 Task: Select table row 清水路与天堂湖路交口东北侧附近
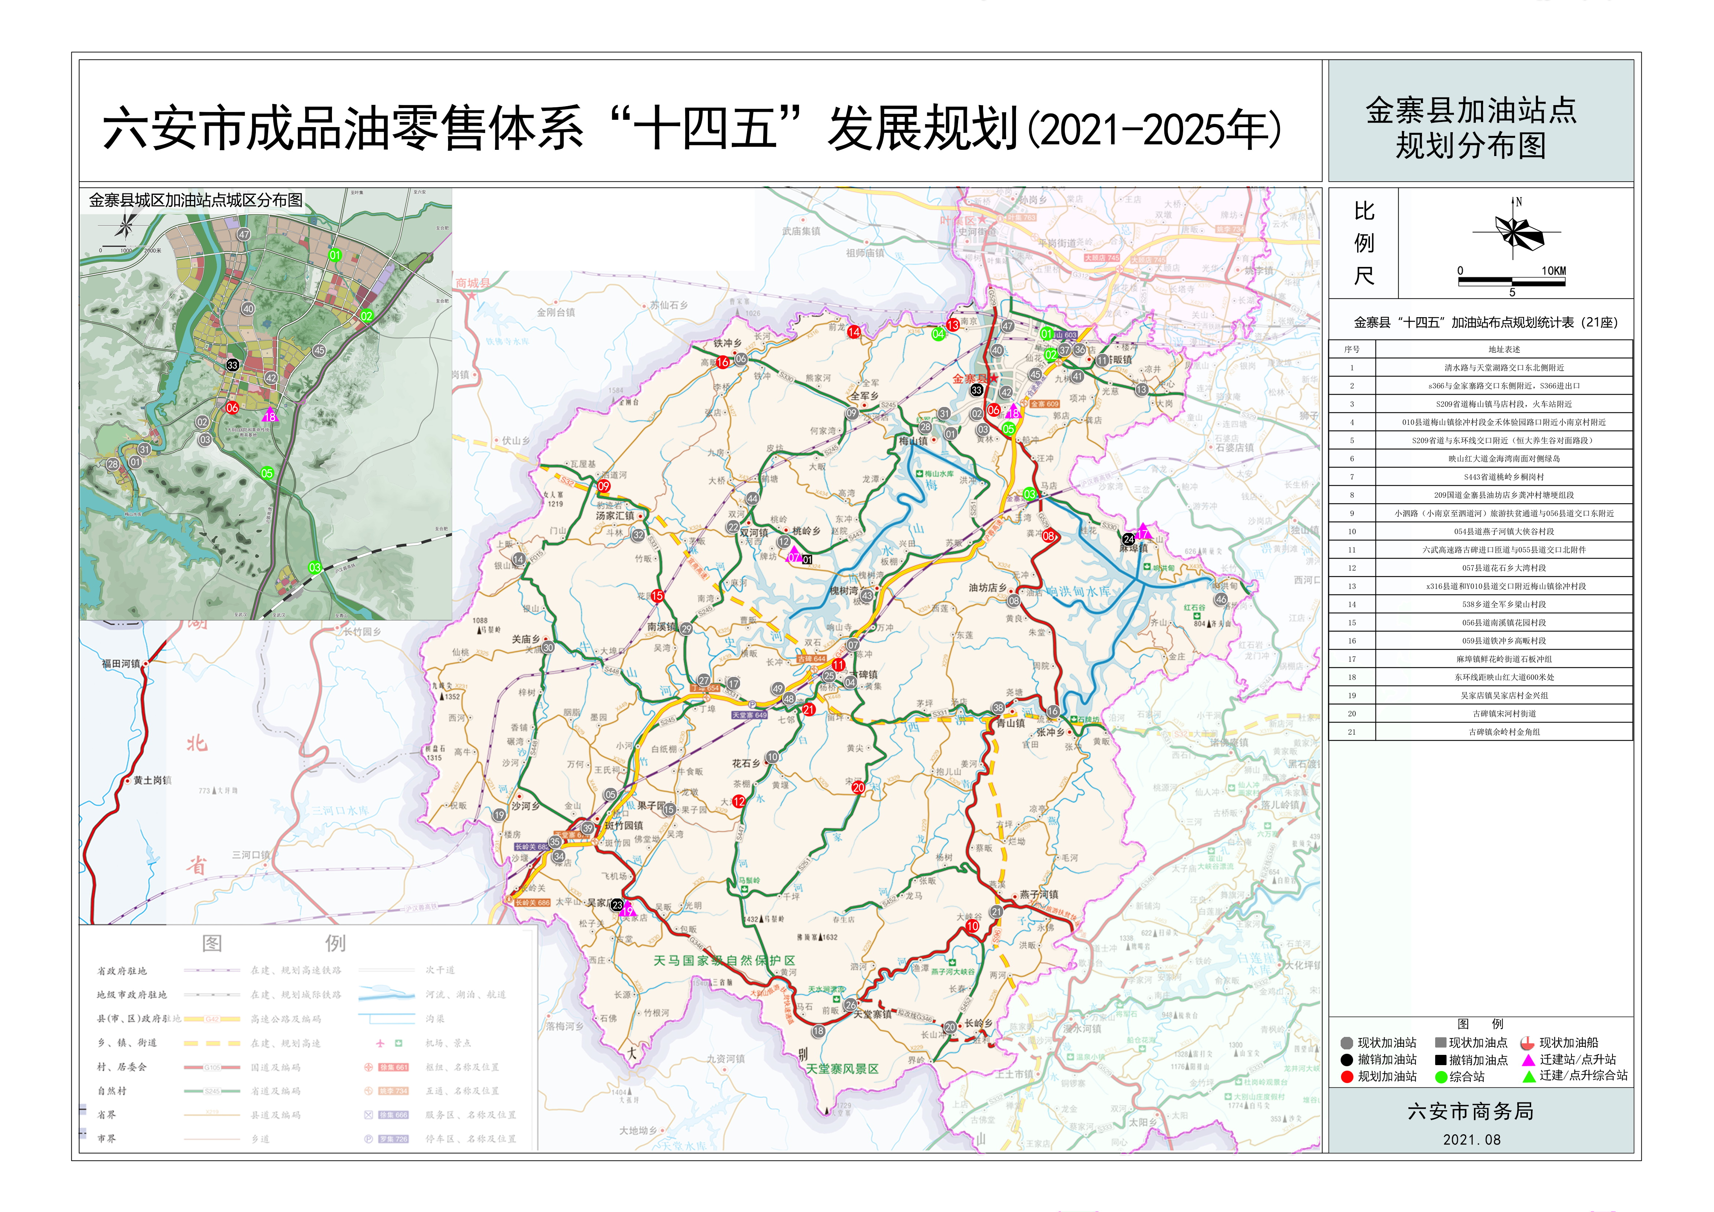1481,367
